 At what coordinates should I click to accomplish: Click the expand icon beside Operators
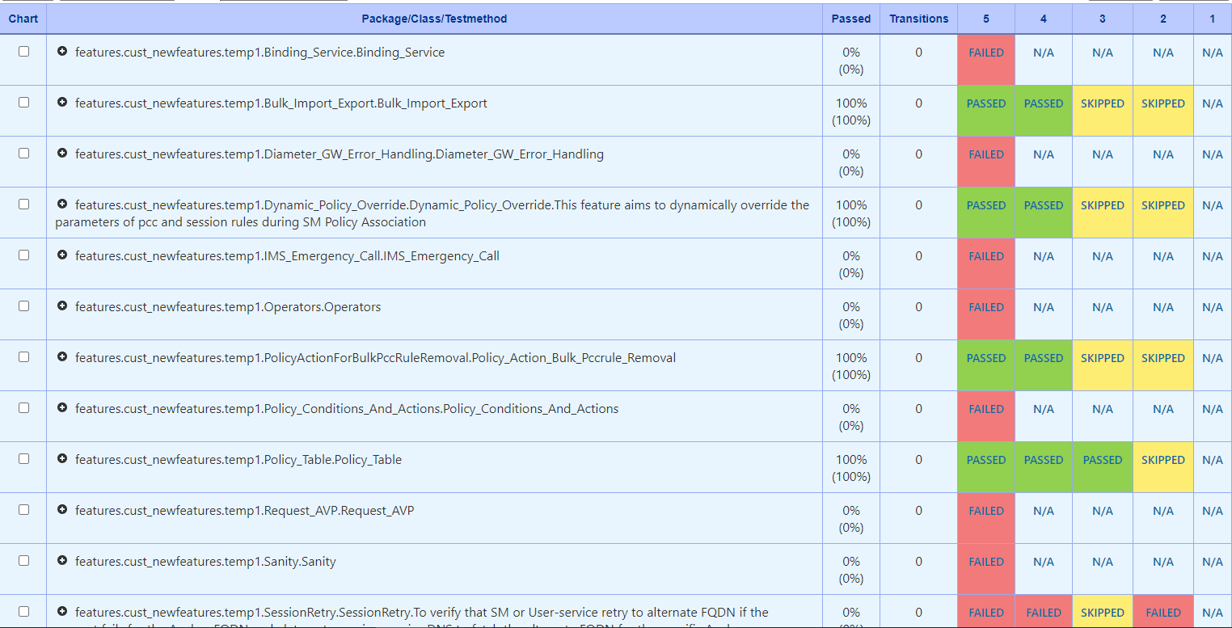pos(62,306)
